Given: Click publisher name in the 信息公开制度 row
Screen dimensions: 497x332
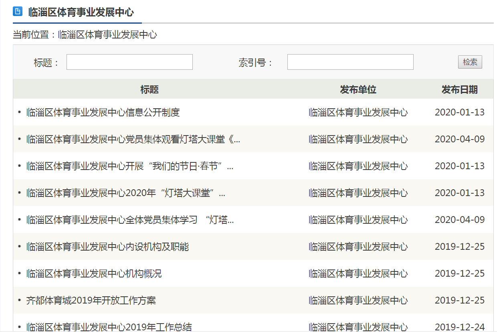Looking at the screenshot, I should (358, 112).
